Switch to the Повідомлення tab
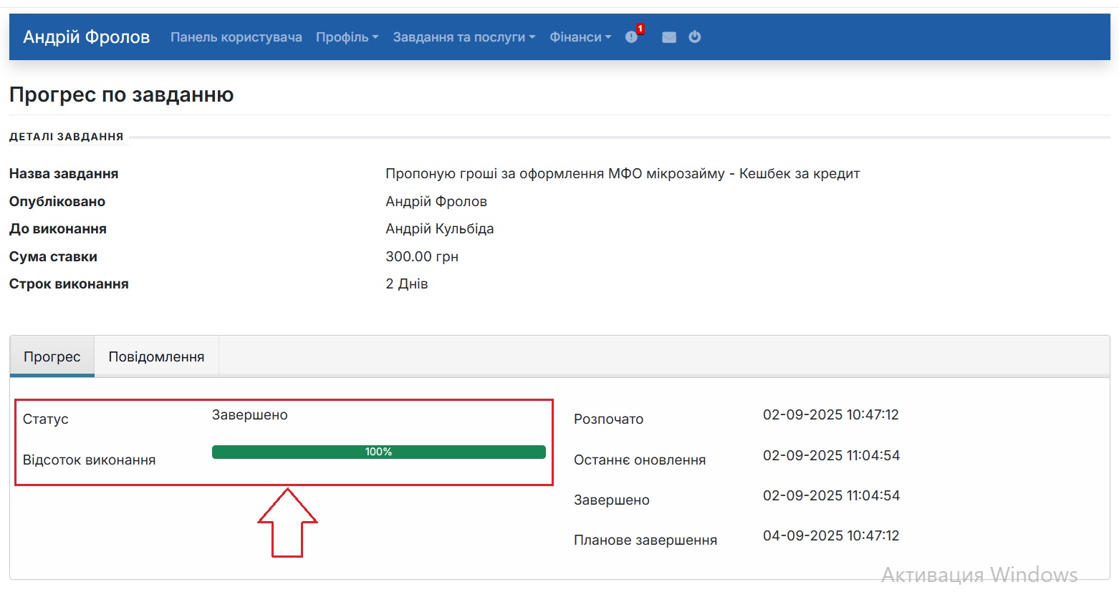Viewport: 1119px width, 592px height. 156,356
